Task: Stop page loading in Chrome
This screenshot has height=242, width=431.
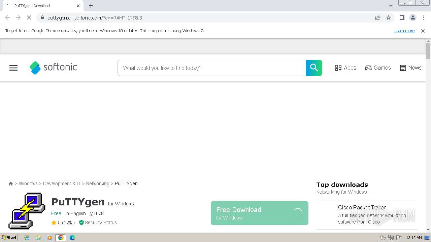Action: (29, 17)
